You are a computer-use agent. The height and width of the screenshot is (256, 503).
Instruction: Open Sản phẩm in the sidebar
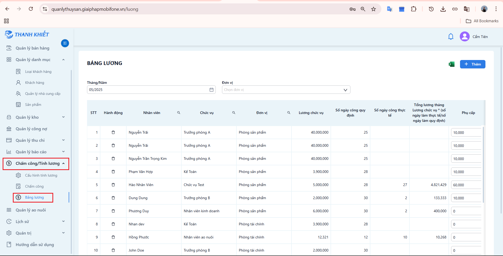(x=33, y=105)
